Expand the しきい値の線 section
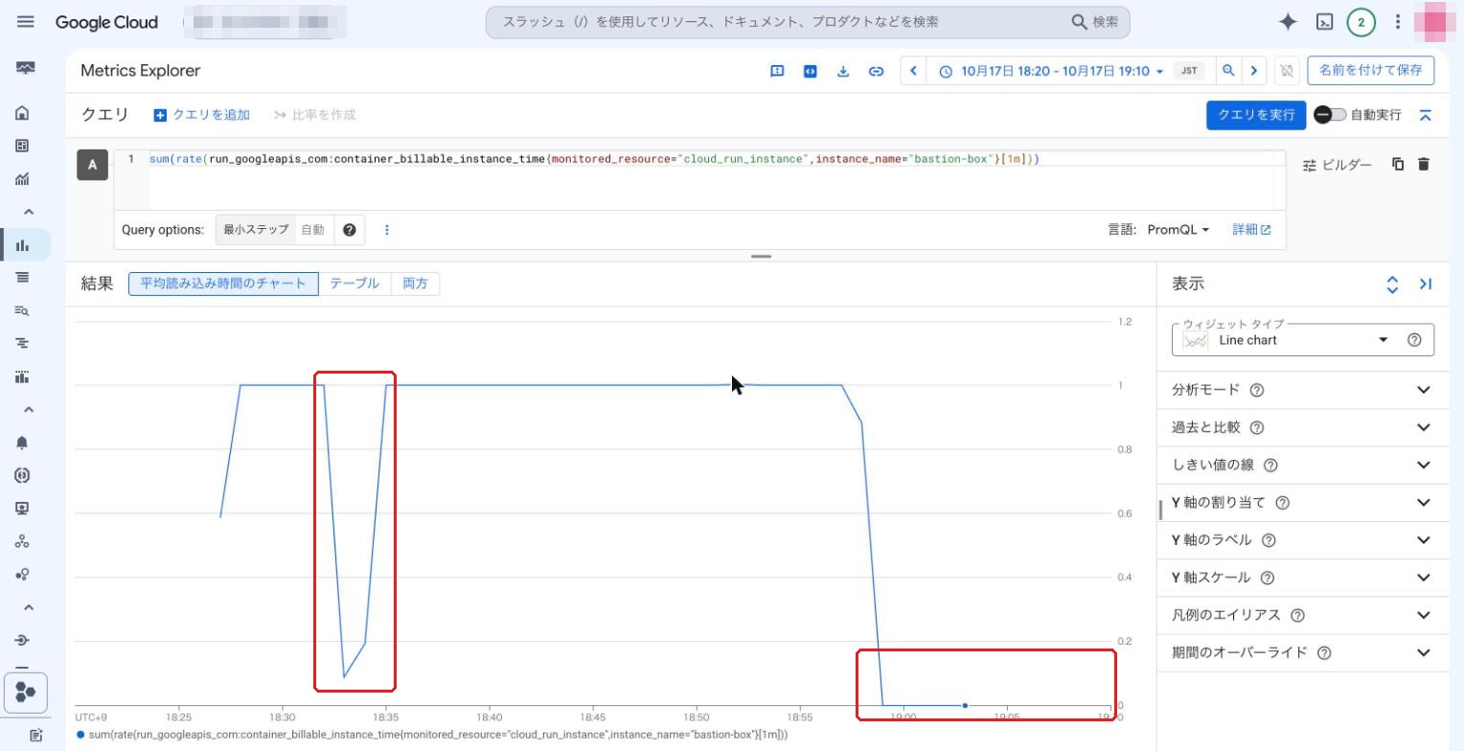The width and height of the screenshot is (1464, 751). 1303,465
